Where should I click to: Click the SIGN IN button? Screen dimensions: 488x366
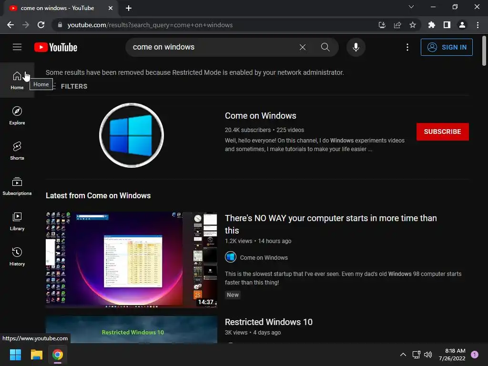[x=447, y=47]
